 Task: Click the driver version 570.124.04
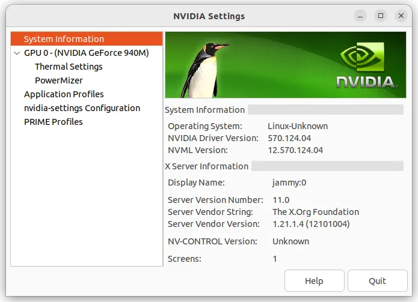coord(289,138)
